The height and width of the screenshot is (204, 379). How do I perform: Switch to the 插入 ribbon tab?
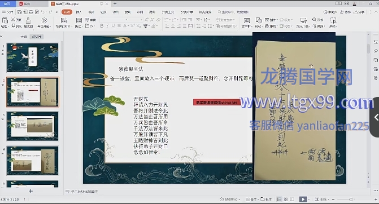[x=79, y=12]
